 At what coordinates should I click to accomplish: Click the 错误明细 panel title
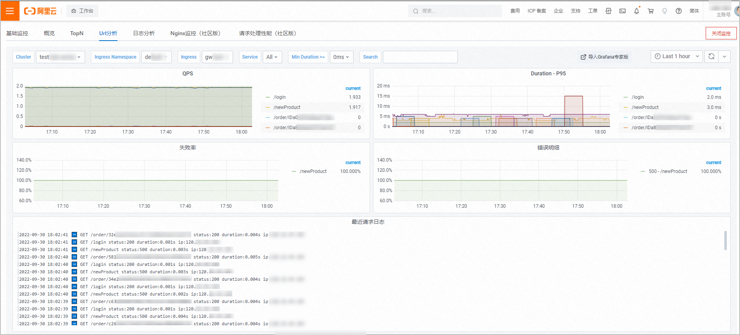tap(548, 148)
